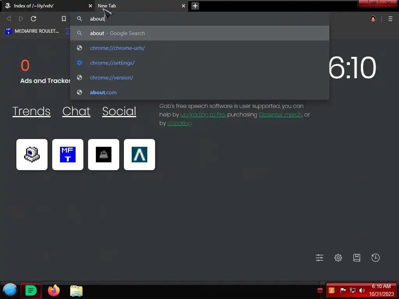Open the profile avatar menu
The height and width of the screenshot is (299, 399).
click(x=373, y=19)
